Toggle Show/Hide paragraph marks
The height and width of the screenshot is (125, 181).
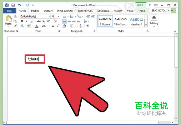pos(88,26)
